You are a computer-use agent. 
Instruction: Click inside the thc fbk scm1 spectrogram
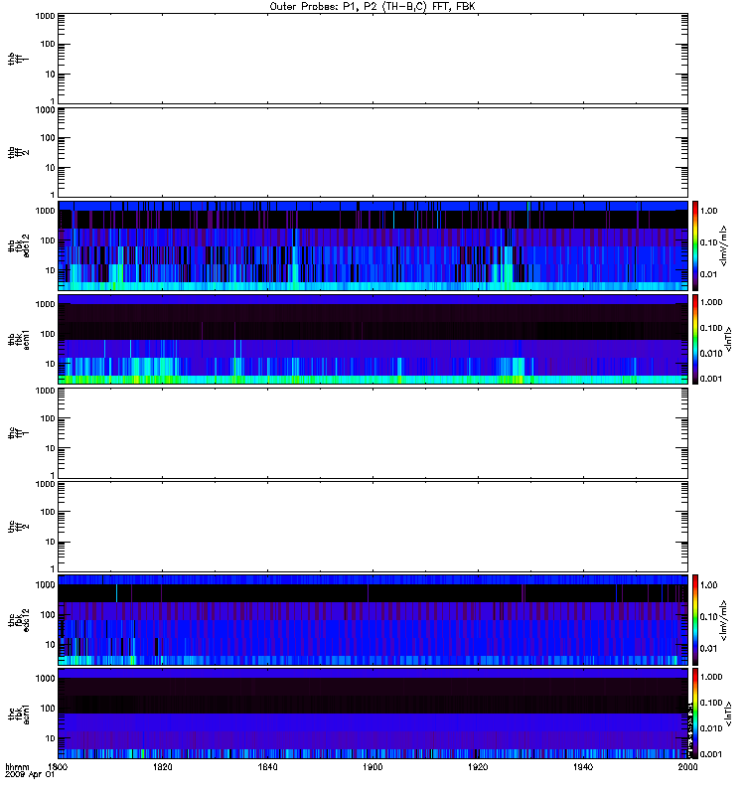pos(372,714)
